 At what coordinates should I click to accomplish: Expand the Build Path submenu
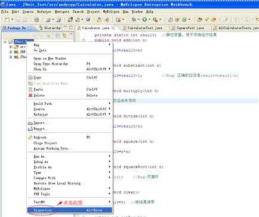tap(70, 104)
